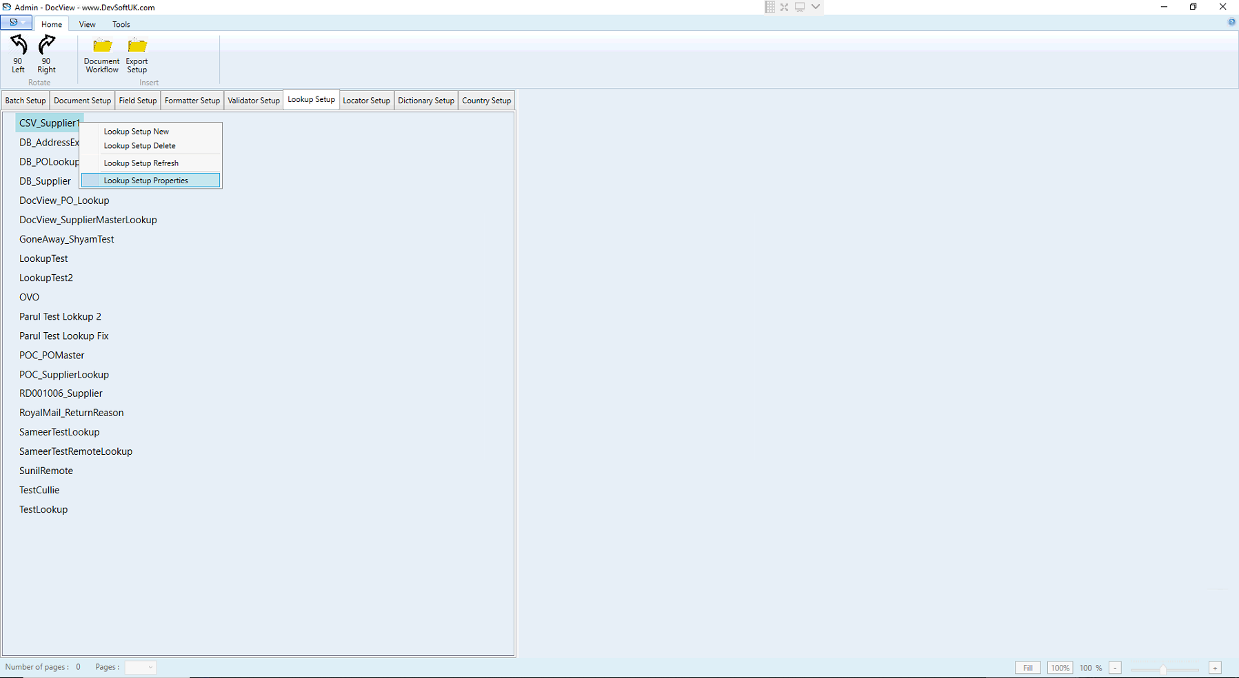Expand the quick access toolbar chevron
The image size is (1239, 678).
[x=815, y=7]
